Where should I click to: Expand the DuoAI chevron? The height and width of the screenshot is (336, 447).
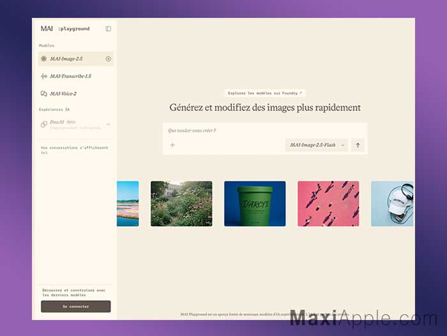109,125
